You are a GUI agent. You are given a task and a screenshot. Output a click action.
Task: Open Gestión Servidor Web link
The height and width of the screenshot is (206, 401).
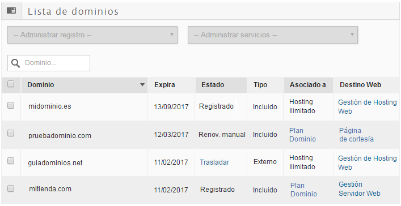click(360, 189)
